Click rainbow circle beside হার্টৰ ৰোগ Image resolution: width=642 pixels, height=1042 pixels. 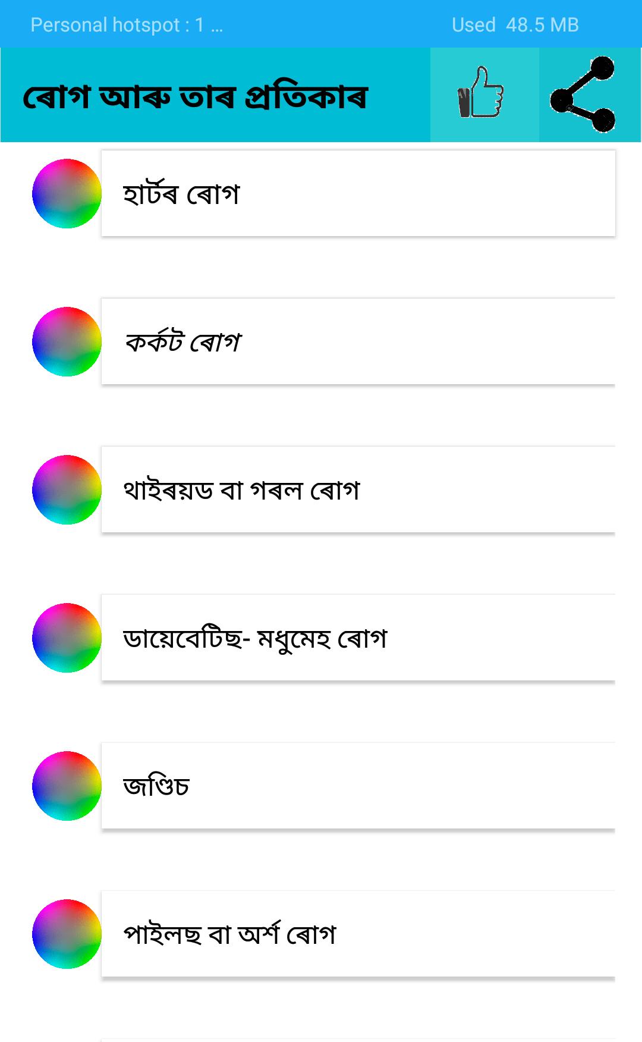67,193
